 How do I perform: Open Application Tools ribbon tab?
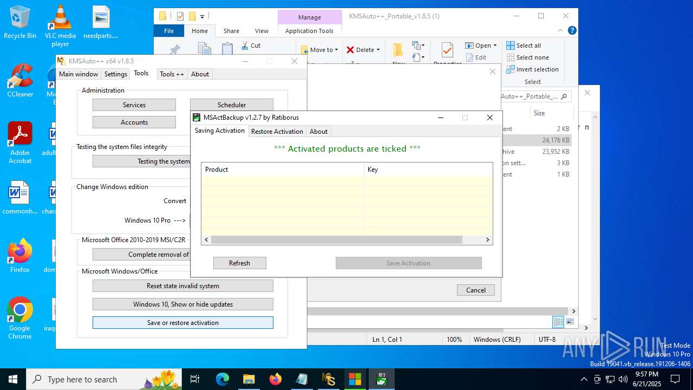[309, 31]
